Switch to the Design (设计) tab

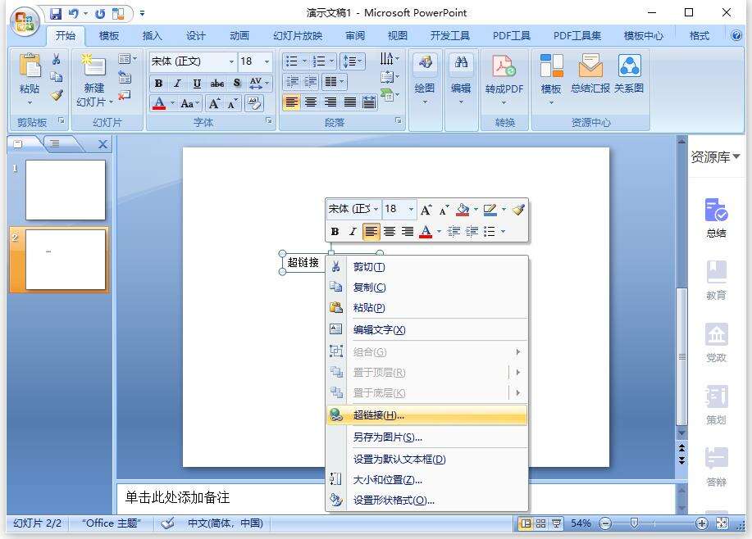(x=196, y=36)
